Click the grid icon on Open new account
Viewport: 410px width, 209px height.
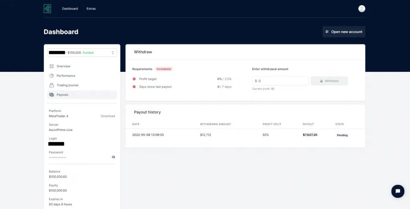[327, 32]
